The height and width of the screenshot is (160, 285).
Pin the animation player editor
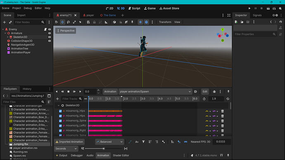coord(228,92)
